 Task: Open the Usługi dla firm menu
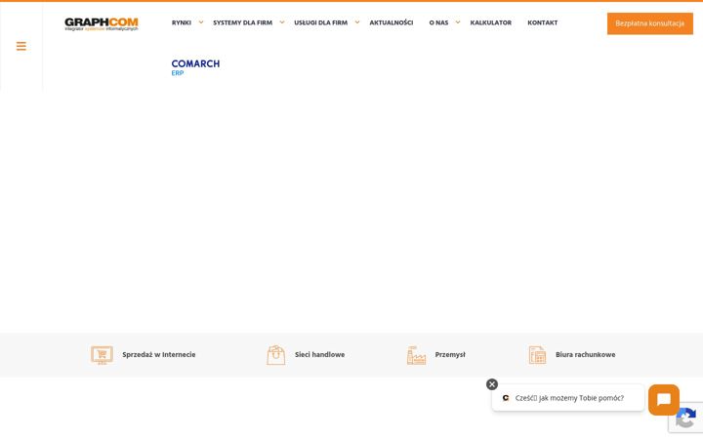[320, 22]
